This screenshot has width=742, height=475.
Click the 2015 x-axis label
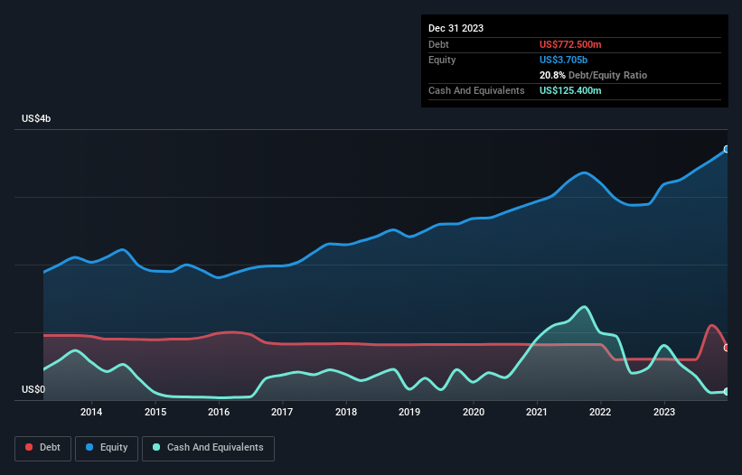coord(155,412)
